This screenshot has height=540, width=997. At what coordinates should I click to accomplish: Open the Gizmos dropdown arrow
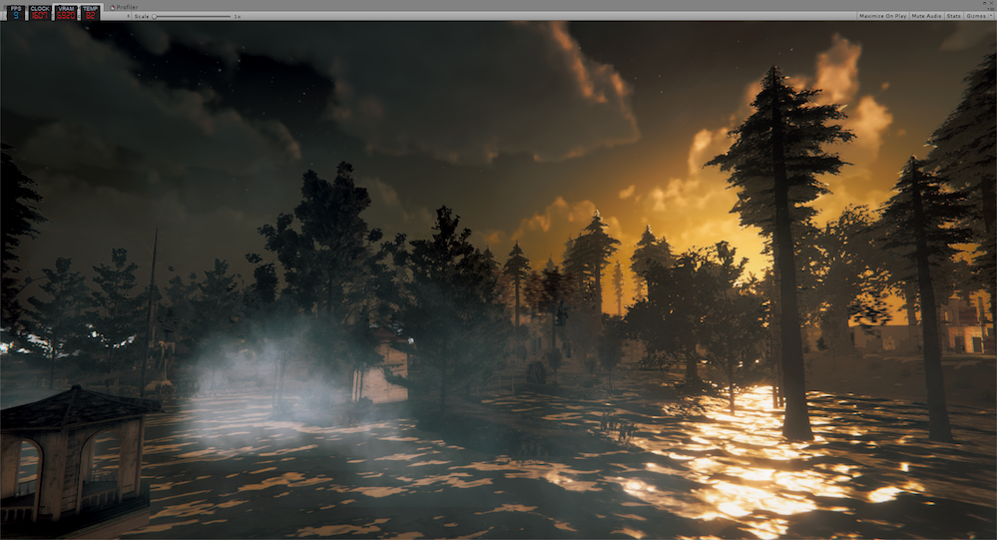coord(991,16)
